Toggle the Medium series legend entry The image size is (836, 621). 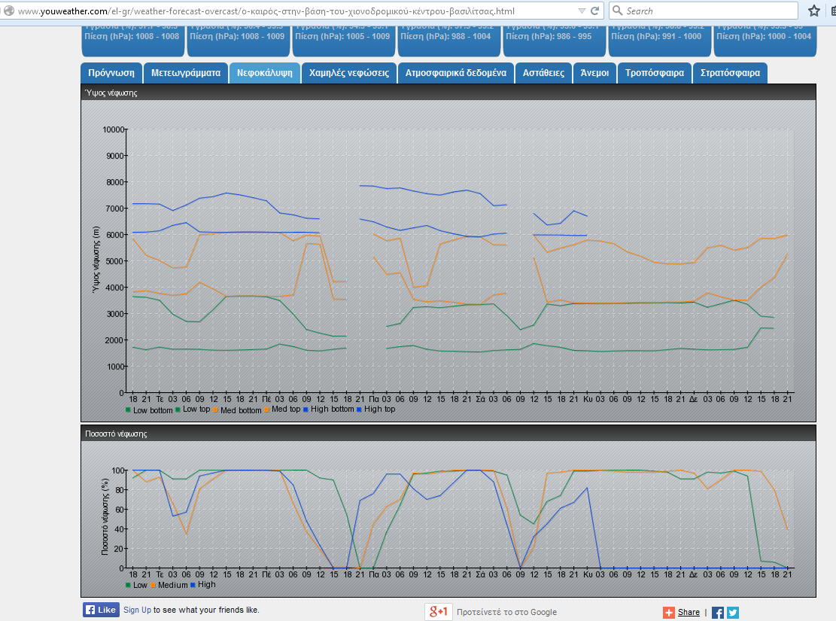pyautogui.click(x=169, y=586)
